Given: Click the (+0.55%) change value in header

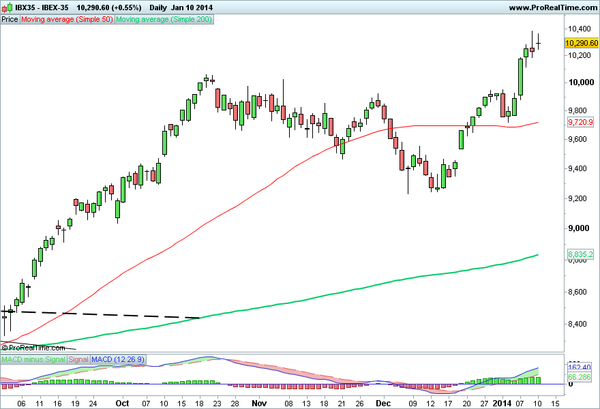Looking at the screenshot, I should tap(126, 7).
